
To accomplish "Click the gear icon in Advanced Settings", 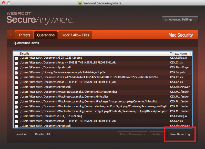I will pos(166,19).
